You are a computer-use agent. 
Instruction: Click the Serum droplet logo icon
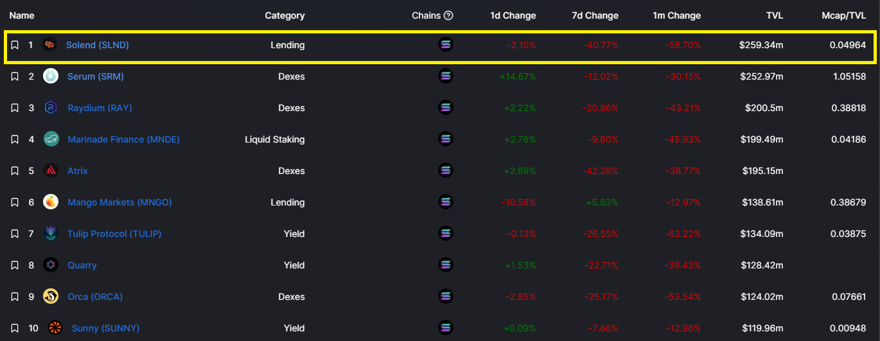pyautogui.click(x=51, y=76)
